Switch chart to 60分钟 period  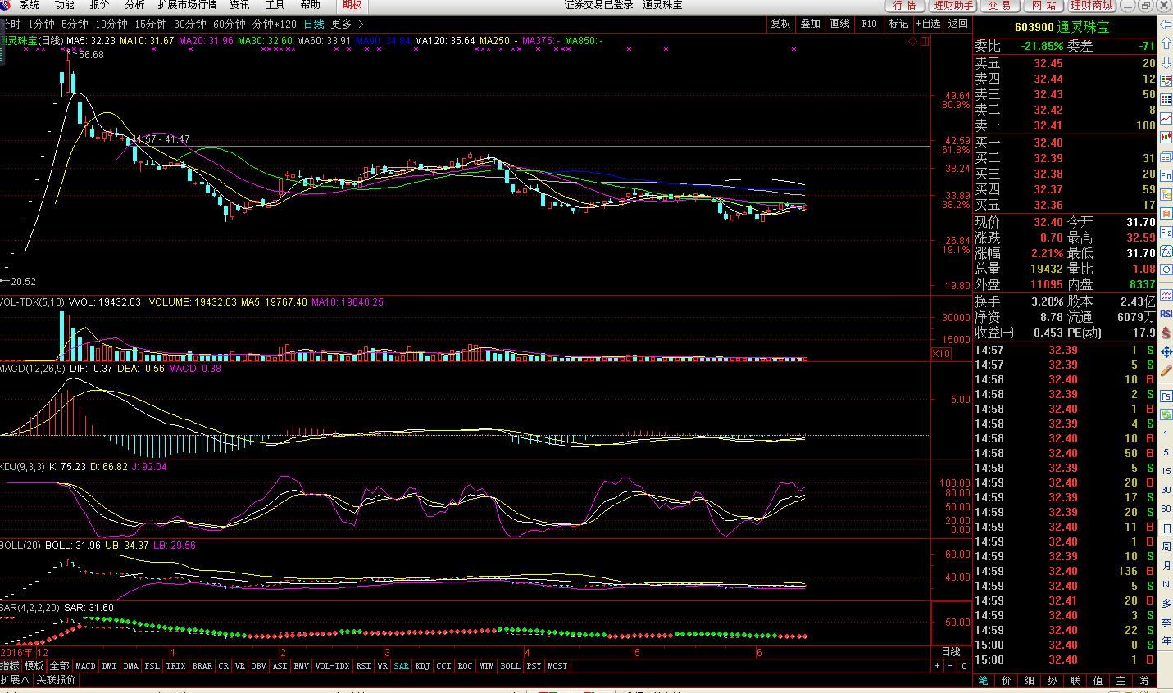click(229, 25)
